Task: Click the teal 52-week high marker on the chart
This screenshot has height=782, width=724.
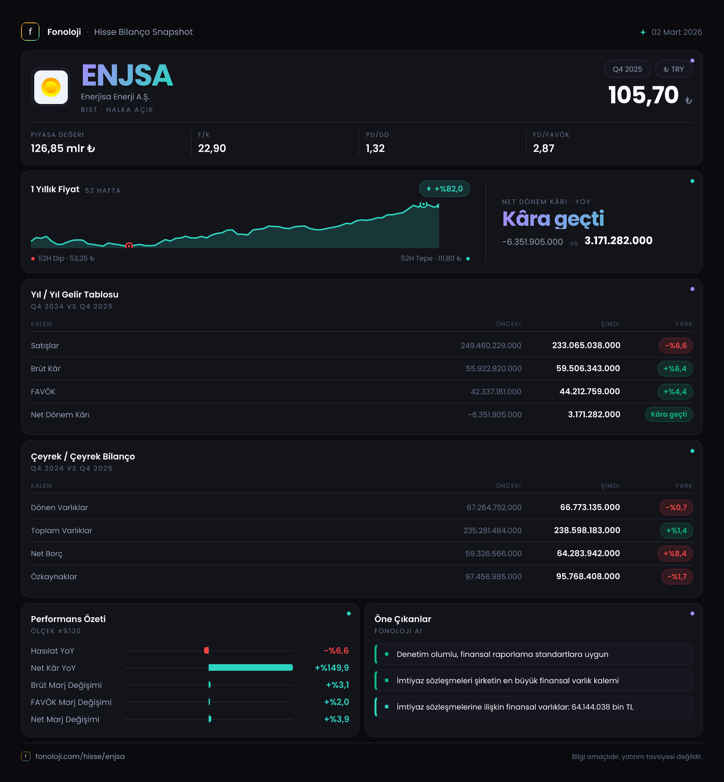Action: pos(424,204)
